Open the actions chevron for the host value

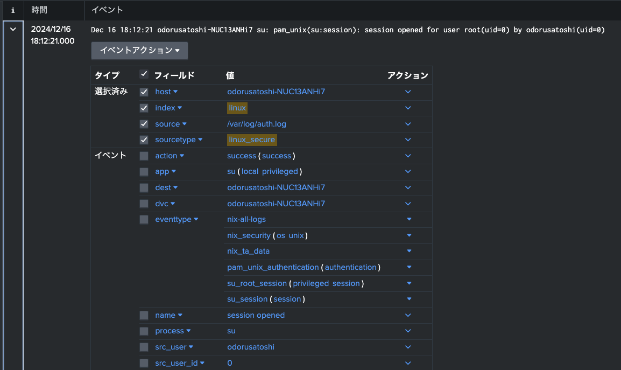[407, 92]
